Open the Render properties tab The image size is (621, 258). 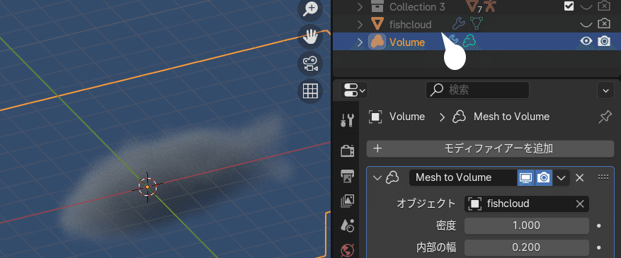coord(348,151)
